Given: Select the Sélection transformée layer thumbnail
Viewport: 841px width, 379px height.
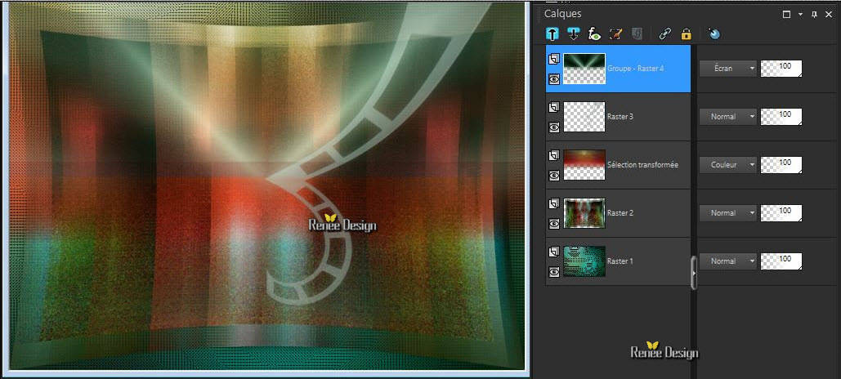Looking at the screenshot, I should [584, 165].
